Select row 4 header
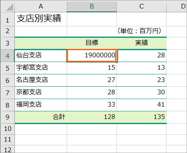This screenshot has height=153, width=187. coord(8,56)
